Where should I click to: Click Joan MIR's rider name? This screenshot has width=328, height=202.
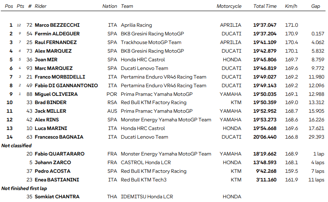[46, 60]
